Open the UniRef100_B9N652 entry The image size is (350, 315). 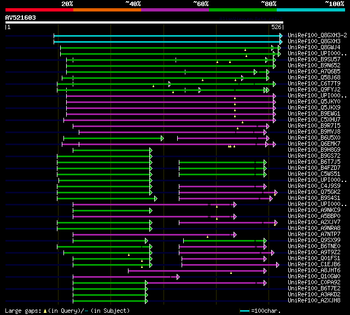[x=314, y=66]
